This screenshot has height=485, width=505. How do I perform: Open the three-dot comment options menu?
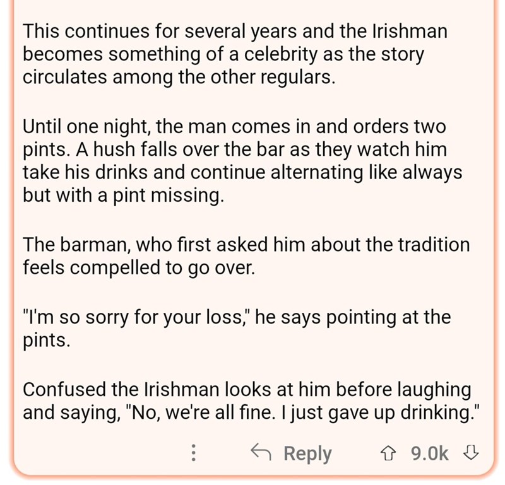193,453
